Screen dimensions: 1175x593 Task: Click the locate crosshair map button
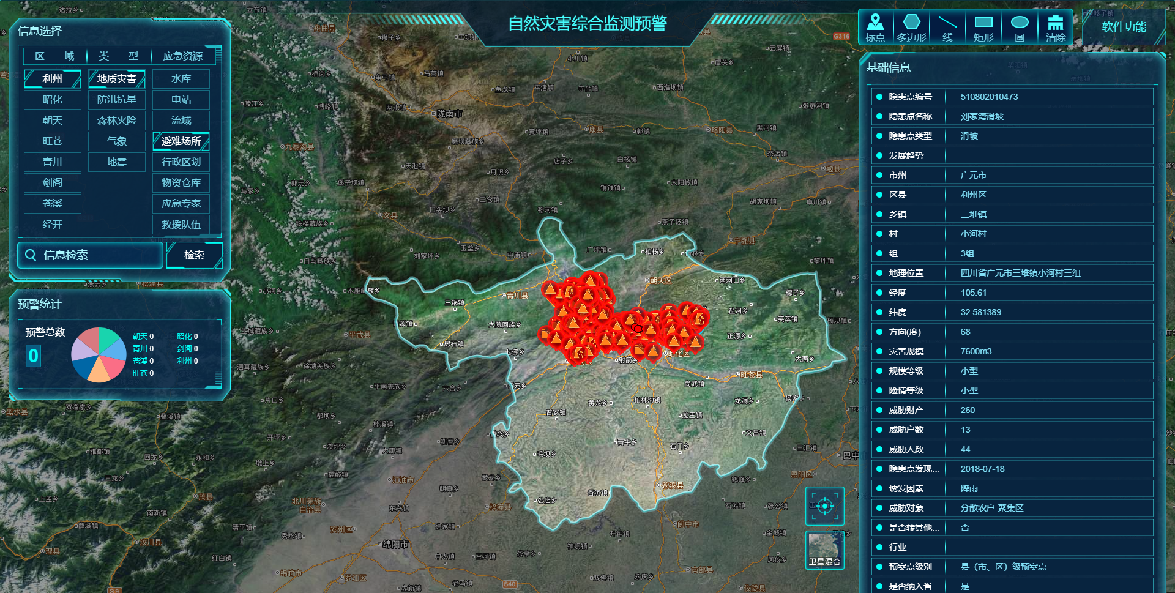(824, 506)
